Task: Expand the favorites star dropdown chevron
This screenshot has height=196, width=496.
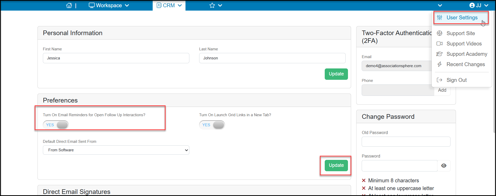Action: [220, 5]
